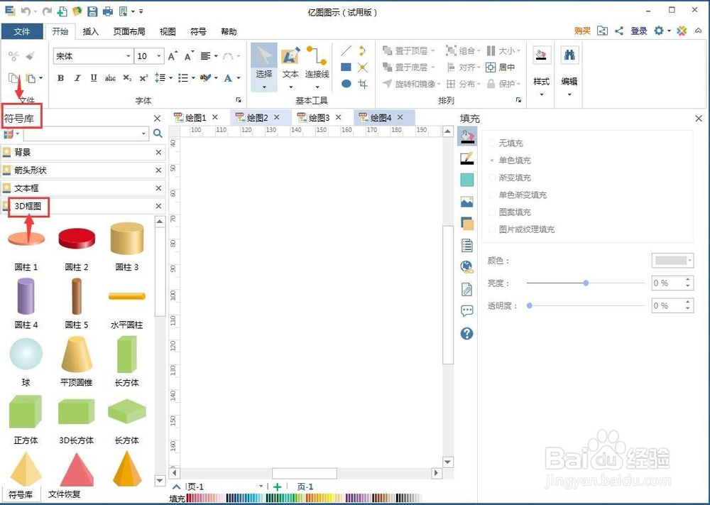Switch to the 插入 ribbon tab
The image size is (710, 505).
pos(92,31)
